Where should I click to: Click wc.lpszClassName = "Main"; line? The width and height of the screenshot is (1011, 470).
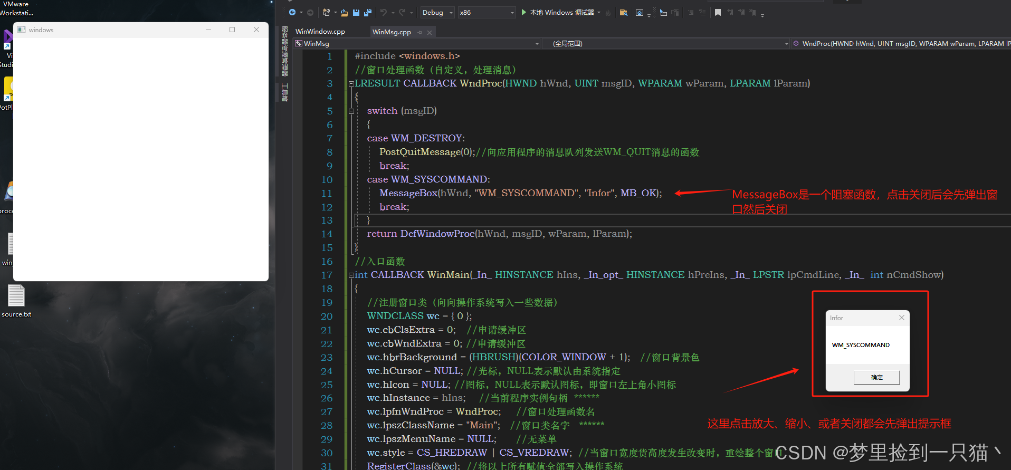click(x=434, y=425)
